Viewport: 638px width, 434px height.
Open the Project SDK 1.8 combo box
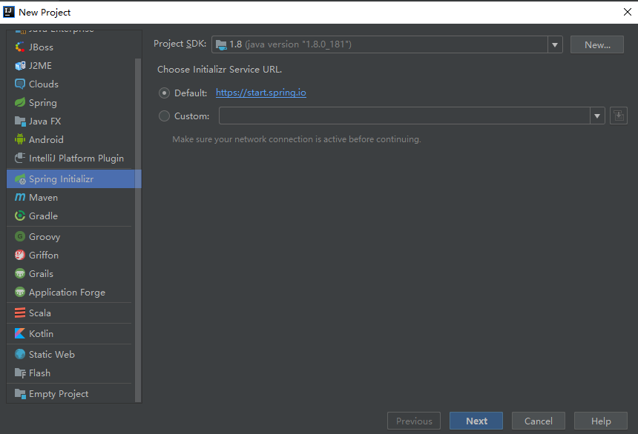pyautogui.click(x=387, y=44)
